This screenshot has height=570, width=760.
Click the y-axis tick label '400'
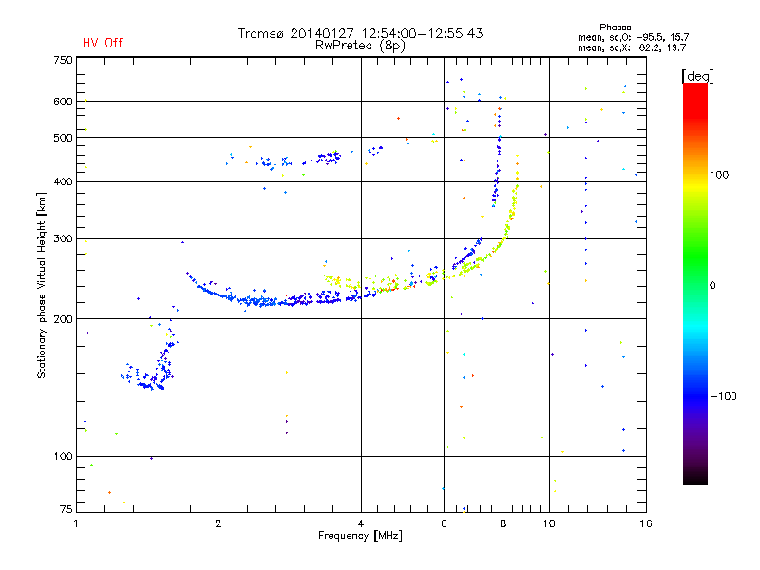(x=63, y=181)
